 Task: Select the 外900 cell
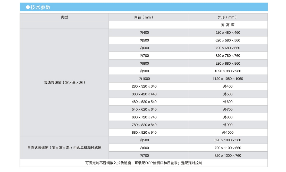228,125
